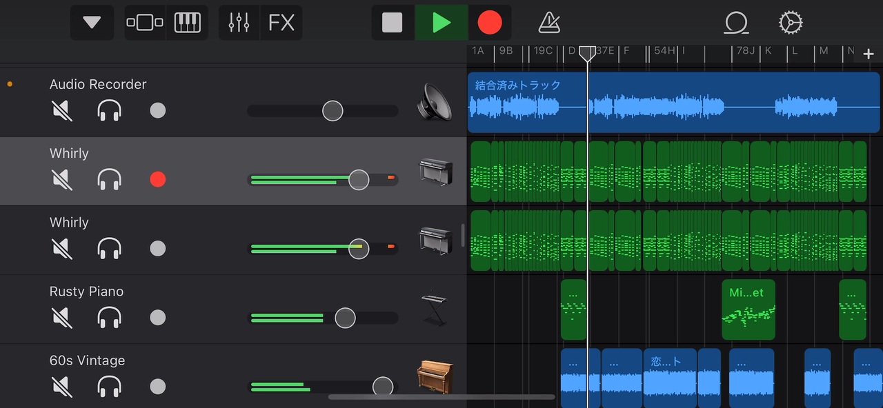Screen dimensions: 883x408
Task: Select the Mi...et region on Rusty Piano
Action: (748, 309)
